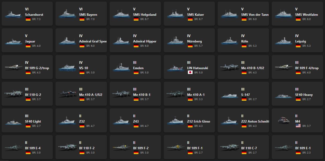
Task: Select the Nürnberg cruiser card
Action: pos(189,40)
